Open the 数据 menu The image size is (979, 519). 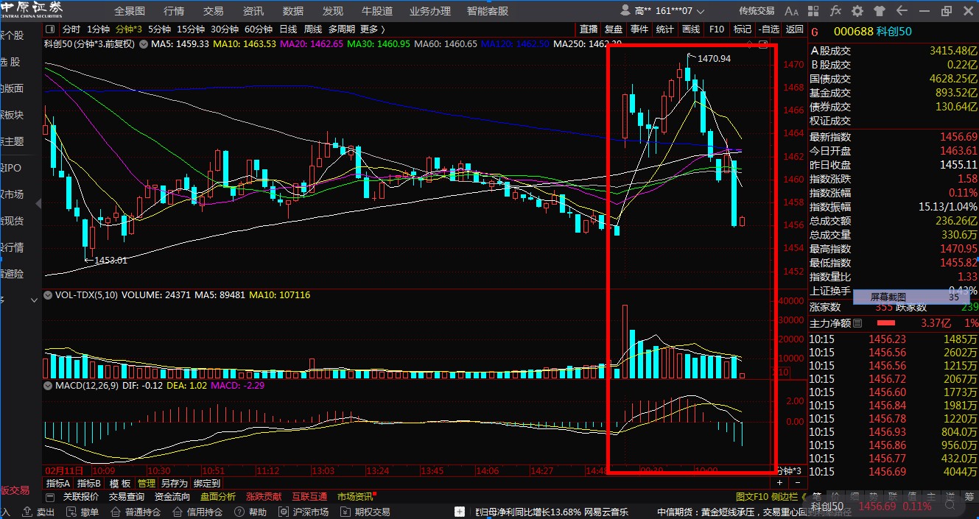(x=293, y=11)
